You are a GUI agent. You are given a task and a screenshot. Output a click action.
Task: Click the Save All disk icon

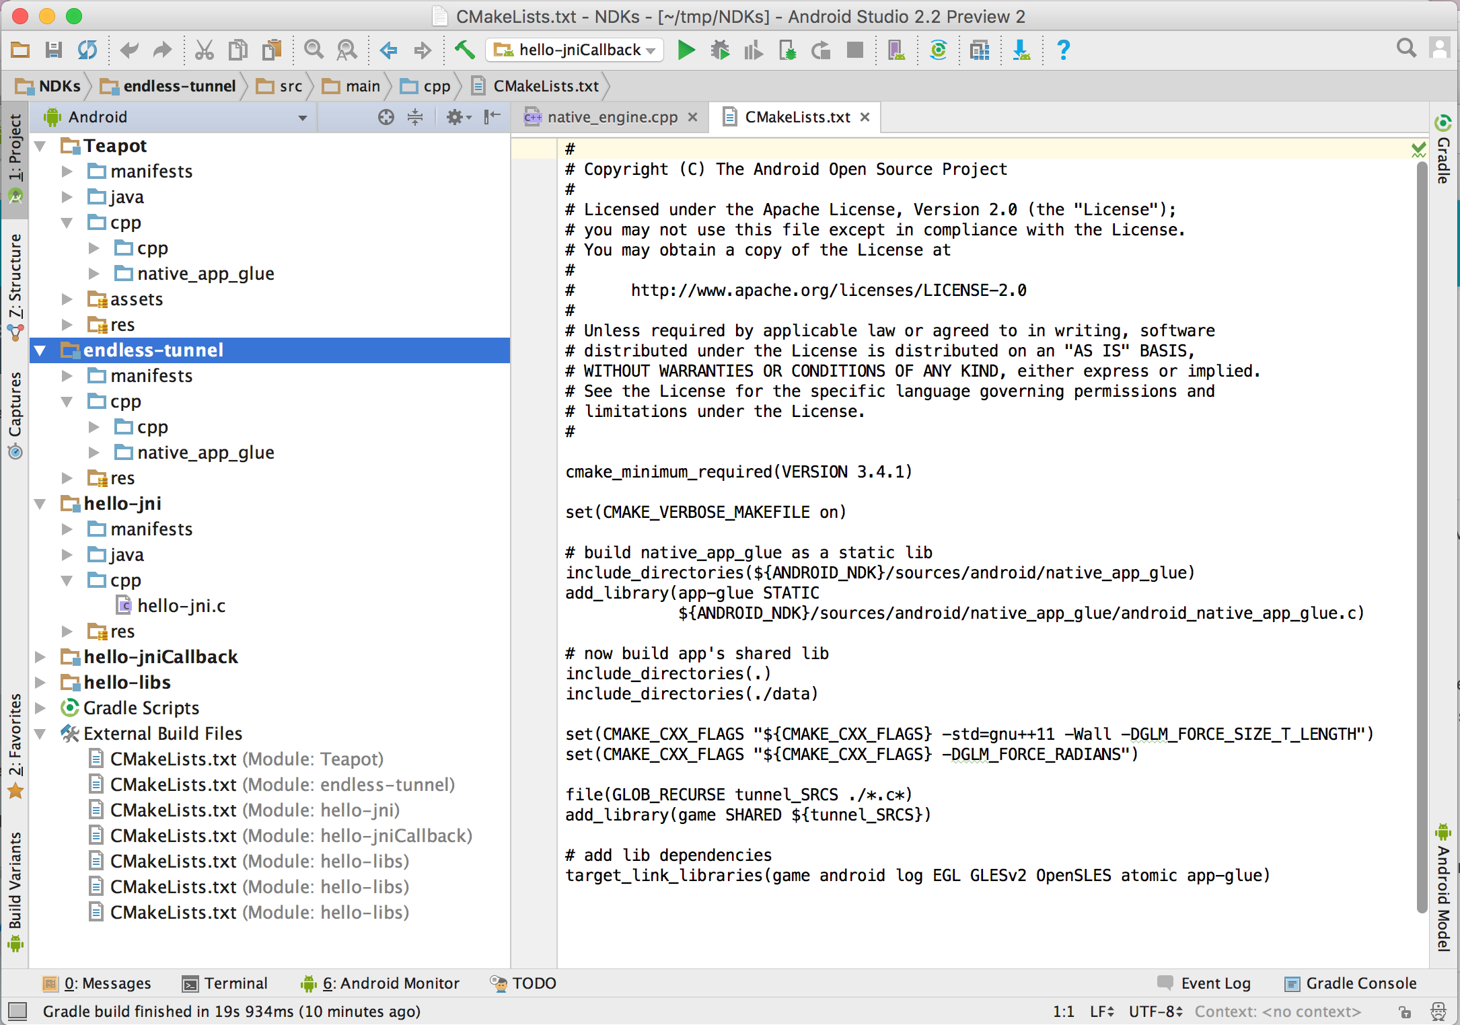point(54,50)
